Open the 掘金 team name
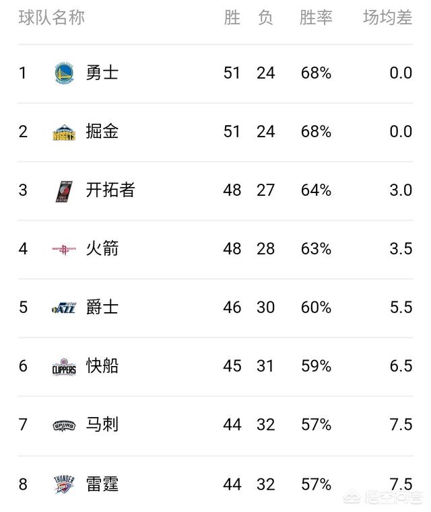431x512 pixels. pyautogui.click(x=102, y=132)
